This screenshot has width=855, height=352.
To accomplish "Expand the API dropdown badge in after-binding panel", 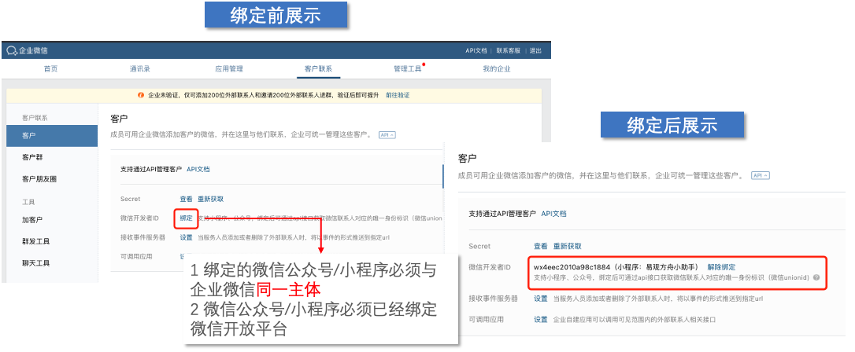I will pyautogui.click(x=760, y=176).
